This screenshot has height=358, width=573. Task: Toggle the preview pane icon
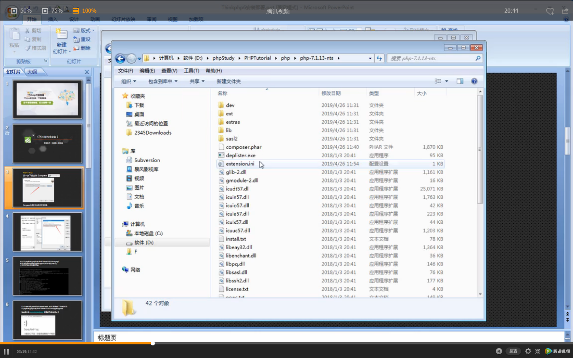[x=460, y=81]
